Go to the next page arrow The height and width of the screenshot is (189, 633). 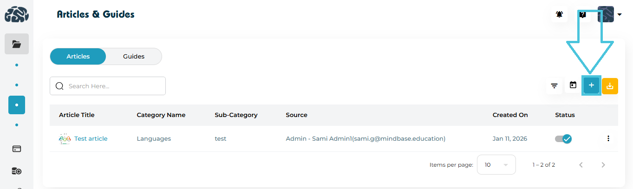tap(603, 165)
